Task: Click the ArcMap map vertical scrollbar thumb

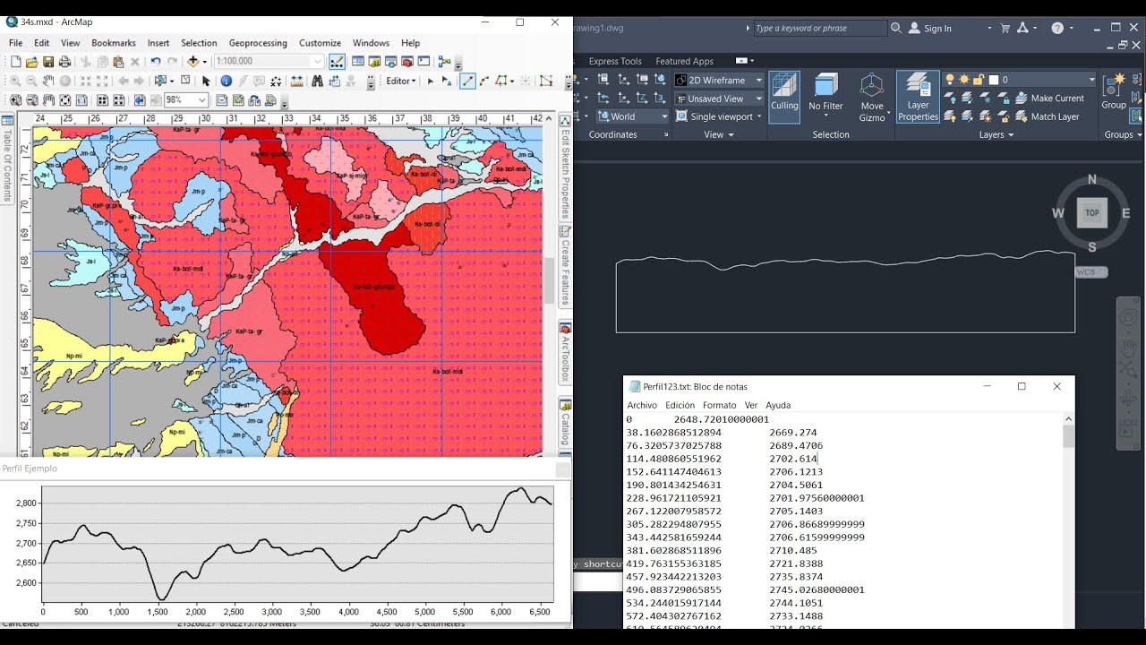Action: coord(549,280)
